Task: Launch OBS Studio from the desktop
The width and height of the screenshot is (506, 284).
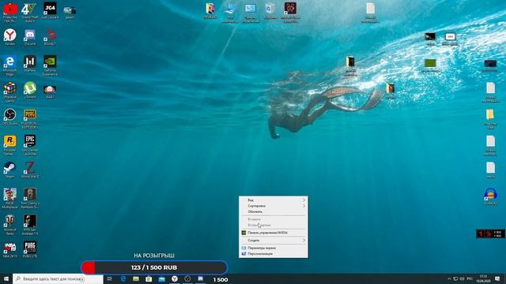Action: click(x=9, y=117)
